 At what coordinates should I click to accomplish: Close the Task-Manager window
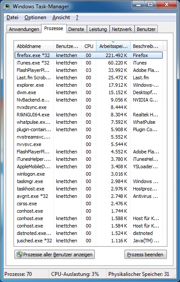(166, 5)
